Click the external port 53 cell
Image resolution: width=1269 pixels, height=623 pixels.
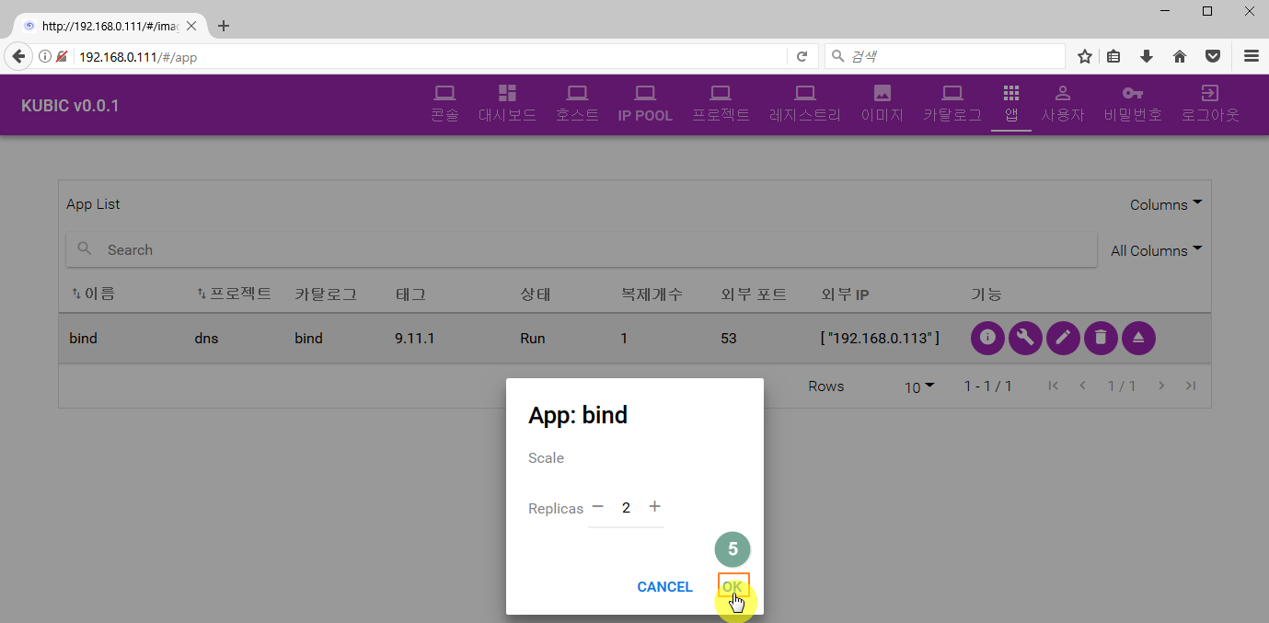point(729,339)
